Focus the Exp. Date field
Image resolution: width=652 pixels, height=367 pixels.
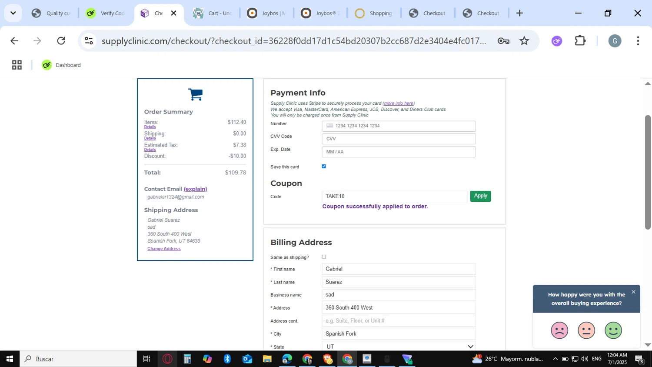tap(399, 152)
